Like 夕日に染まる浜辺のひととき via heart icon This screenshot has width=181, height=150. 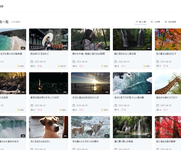point(81,110)
